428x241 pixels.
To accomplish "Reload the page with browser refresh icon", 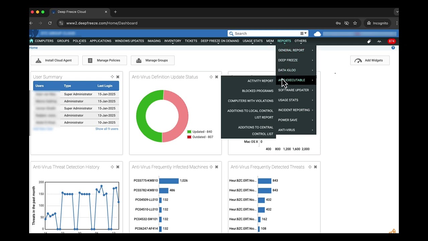I will point(50,23).
